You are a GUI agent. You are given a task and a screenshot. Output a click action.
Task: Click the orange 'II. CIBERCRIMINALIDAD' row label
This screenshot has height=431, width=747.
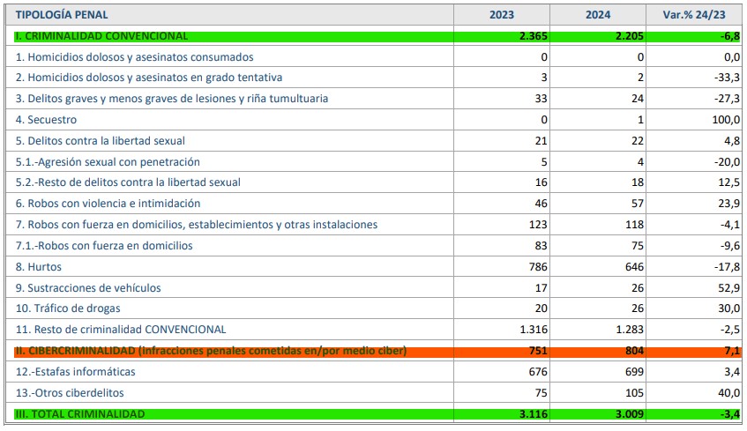pyautogui.click(x=211, y=351)
